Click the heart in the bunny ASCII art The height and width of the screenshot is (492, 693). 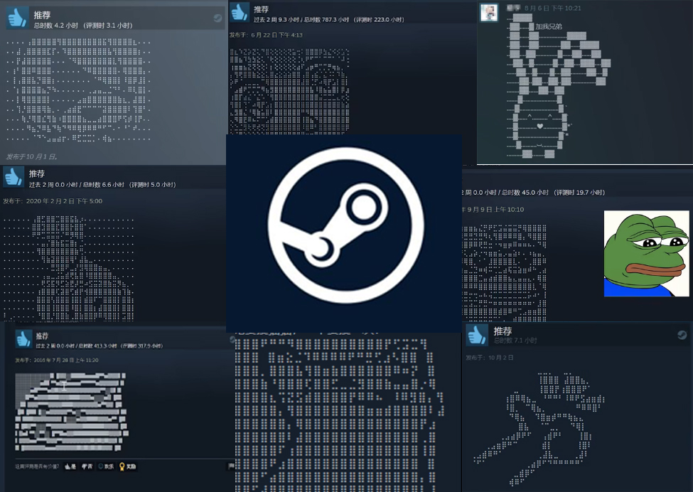click(539, 126)
